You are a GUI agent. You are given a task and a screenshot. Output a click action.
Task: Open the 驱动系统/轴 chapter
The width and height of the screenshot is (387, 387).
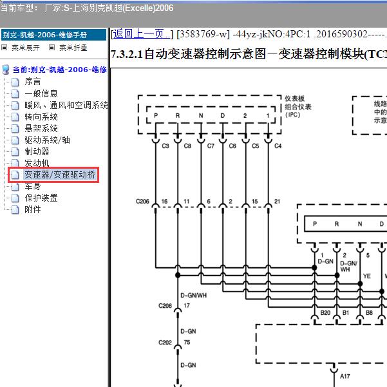click(x=47, y=140)
